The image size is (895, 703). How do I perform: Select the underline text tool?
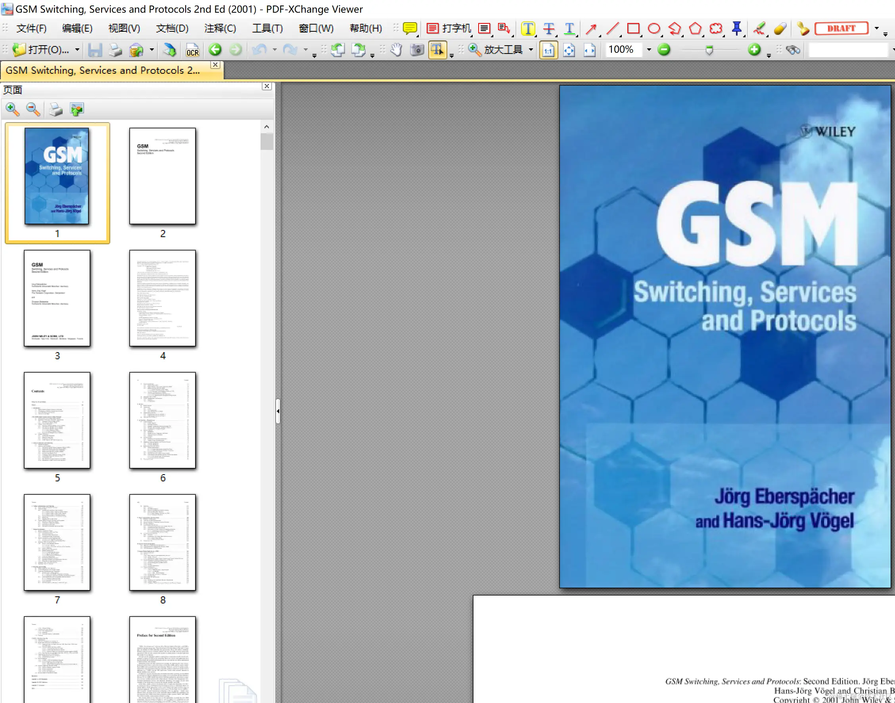569,28
